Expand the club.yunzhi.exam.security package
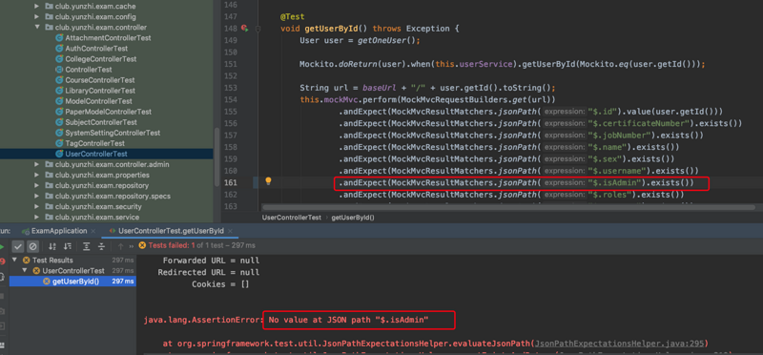The image size is (763, 355). tap(36, 206)
